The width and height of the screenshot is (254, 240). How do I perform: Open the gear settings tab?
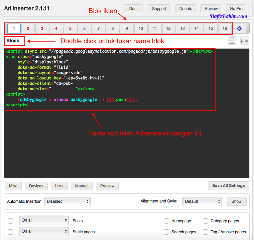tap(239, 28)
